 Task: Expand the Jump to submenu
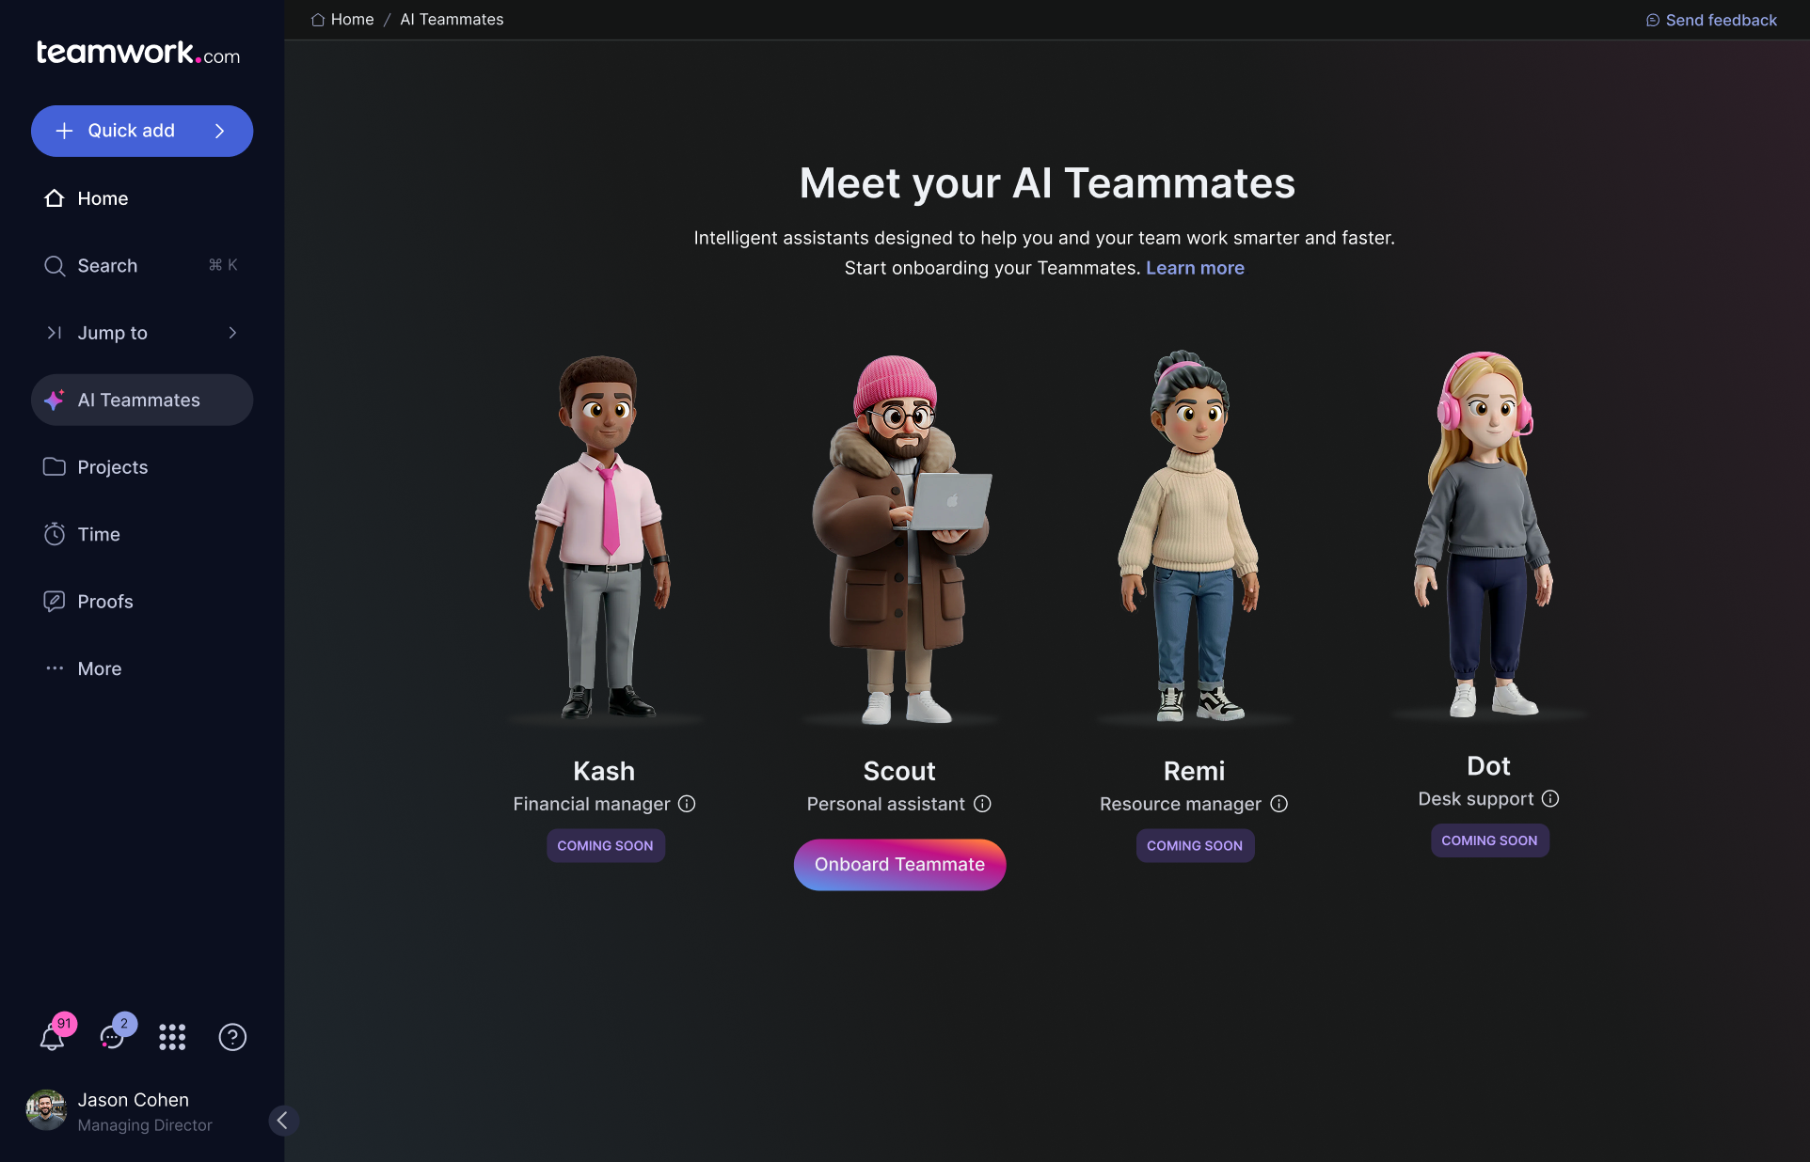click(x=232, y=333)
